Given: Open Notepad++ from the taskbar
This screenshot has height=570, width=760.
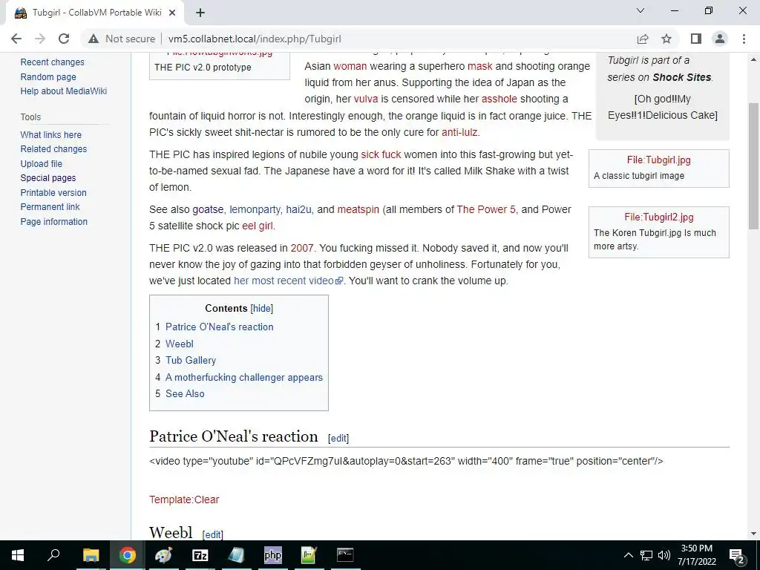Looking at the screenshot, I should pyautogui.click(x=309, y=555).
